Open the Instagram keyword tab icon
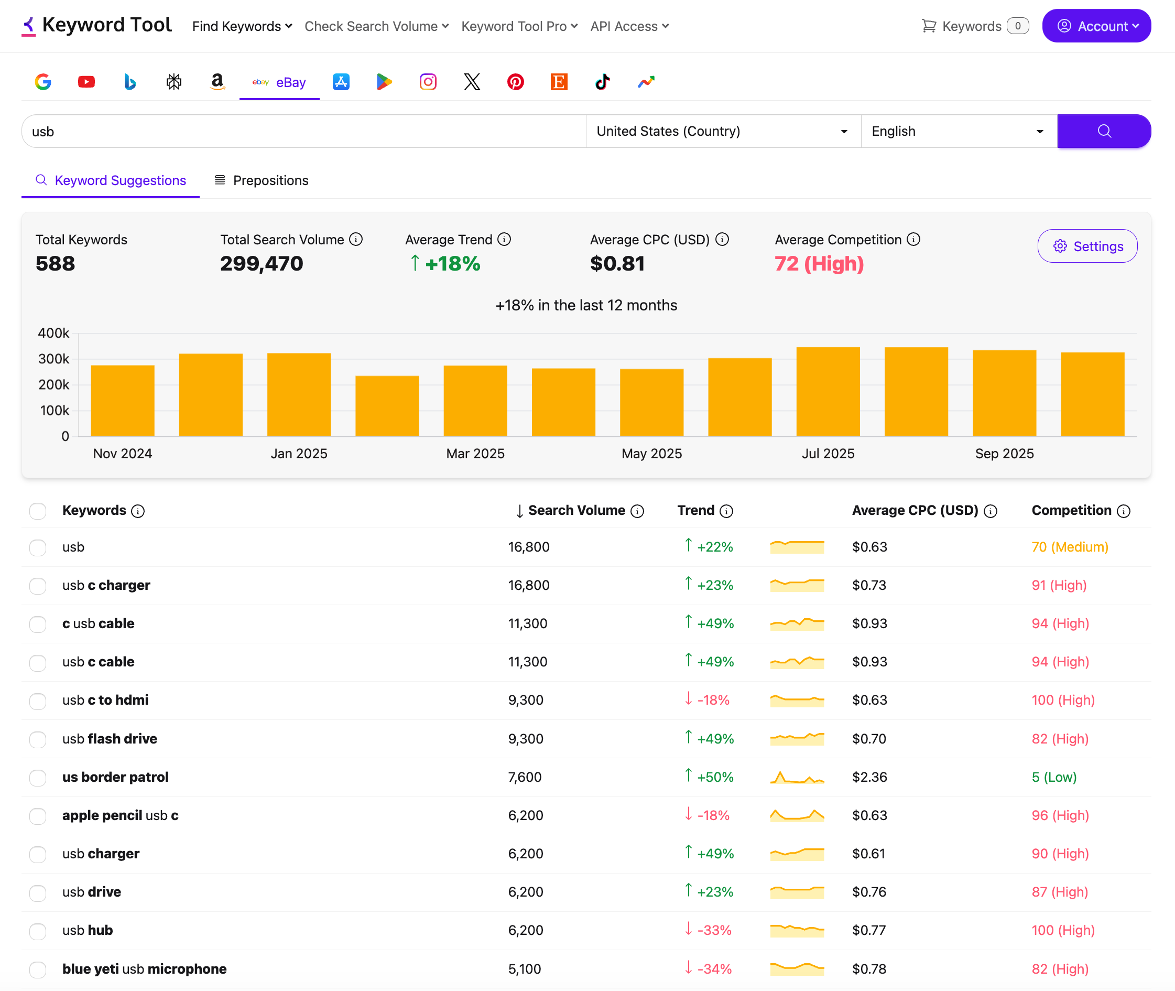 tap(428, 82)
